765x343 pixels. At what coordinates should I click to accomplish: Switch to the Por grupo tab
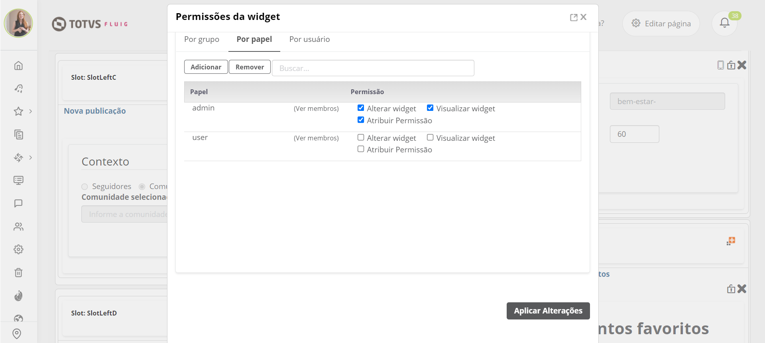tap(202, 39)
